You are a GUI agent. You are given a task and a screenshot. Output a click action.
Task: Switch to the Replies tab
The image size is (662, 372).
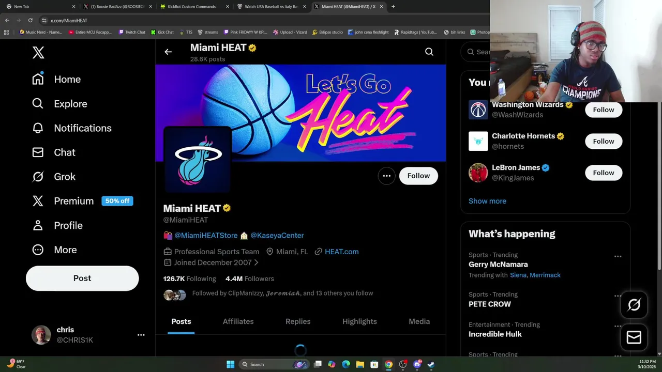(x=298, y=321)
